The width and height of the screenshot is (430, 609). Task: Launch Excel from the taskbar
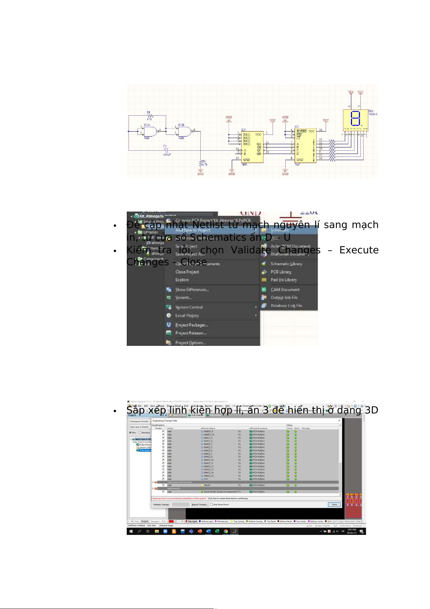click(217, 531)
